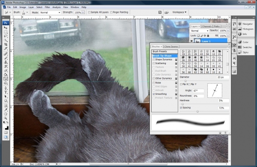257x167 pixels.
Task: Switch to the Clone Source tab
Action: (171, 47)
